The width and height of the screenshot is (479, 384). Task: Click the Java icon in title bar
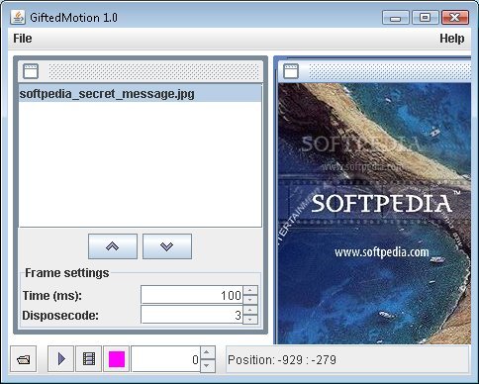18,17
